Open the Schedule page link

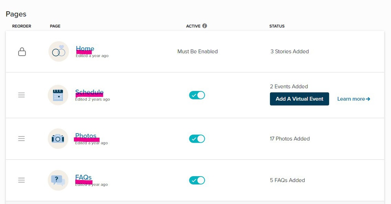[89, 92]
